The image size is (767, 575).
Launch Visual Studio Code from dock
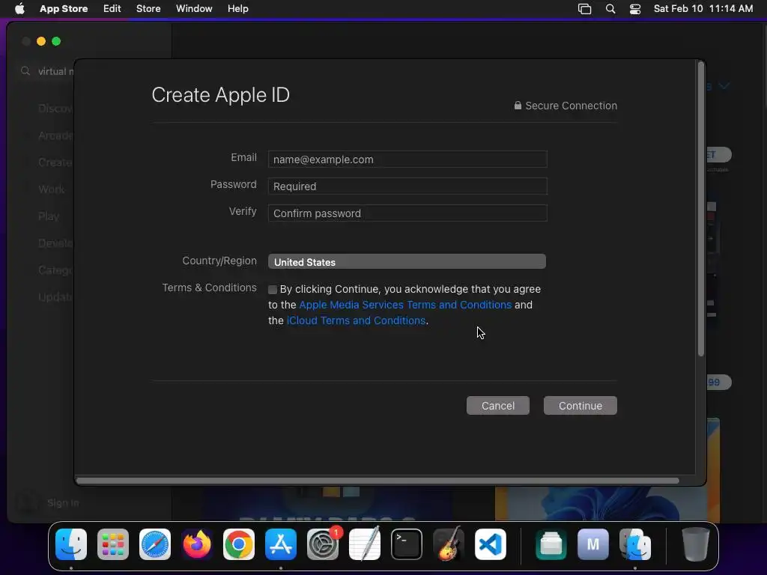pos(491,544)
